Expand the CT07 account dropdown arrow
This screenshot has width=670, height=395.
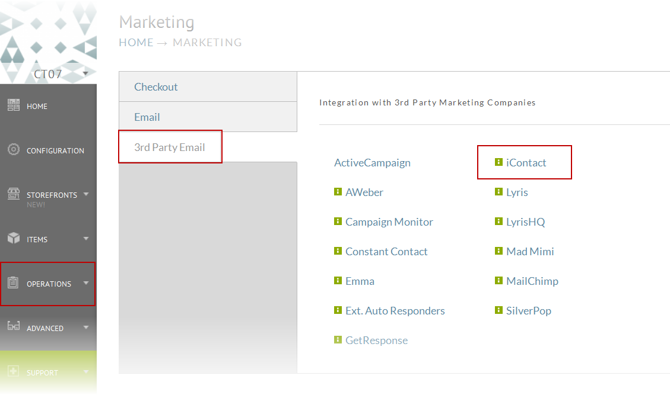[85, 73]
